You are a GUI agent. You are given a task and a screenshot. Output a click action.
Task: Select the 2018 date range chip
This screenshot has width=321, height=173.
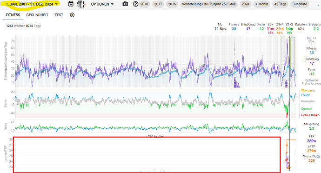tap(144, 4)
